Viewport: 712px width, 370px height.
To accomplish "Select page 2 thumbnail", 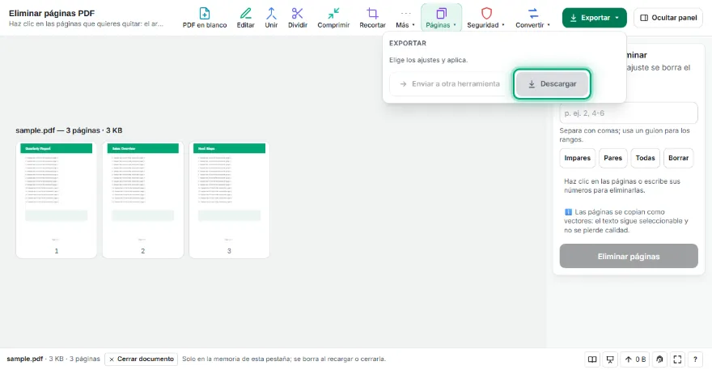I will click(142, 200).
